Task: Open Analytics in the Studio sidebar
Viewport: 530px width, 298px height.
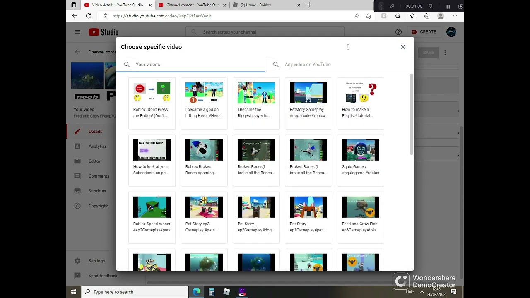Action: pyautogui.click(x=97, y=146)
